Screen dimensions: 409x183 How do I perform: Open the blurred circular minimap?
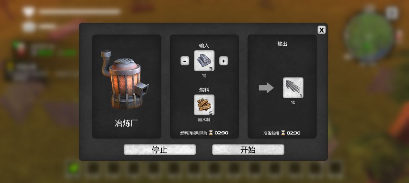pyautogui.click(x=369, y=37)
